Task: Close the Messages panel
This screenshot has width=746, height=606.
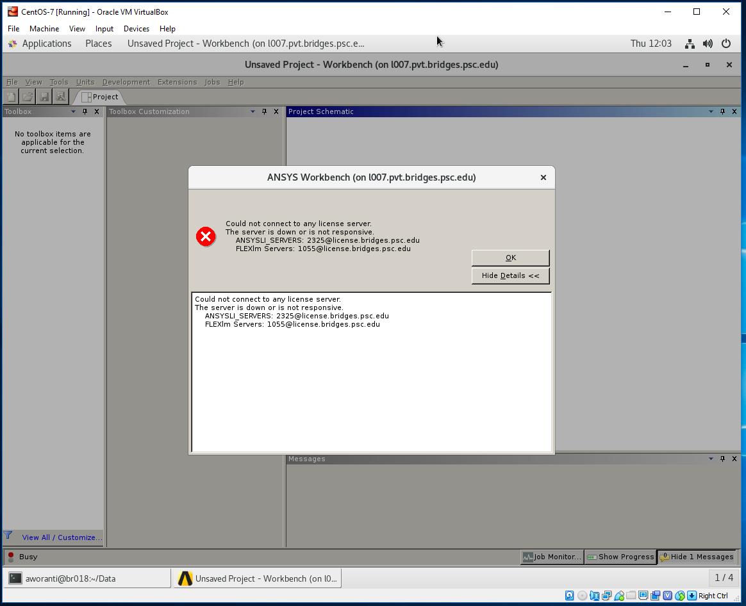Action: [x=734, y=459]
